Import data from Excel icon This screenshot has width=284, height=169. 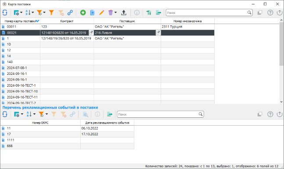tap(149, 13)
